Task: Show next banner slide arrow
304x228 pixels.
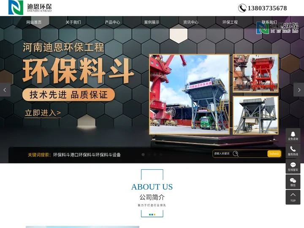Action: click(x=299, y=90)
